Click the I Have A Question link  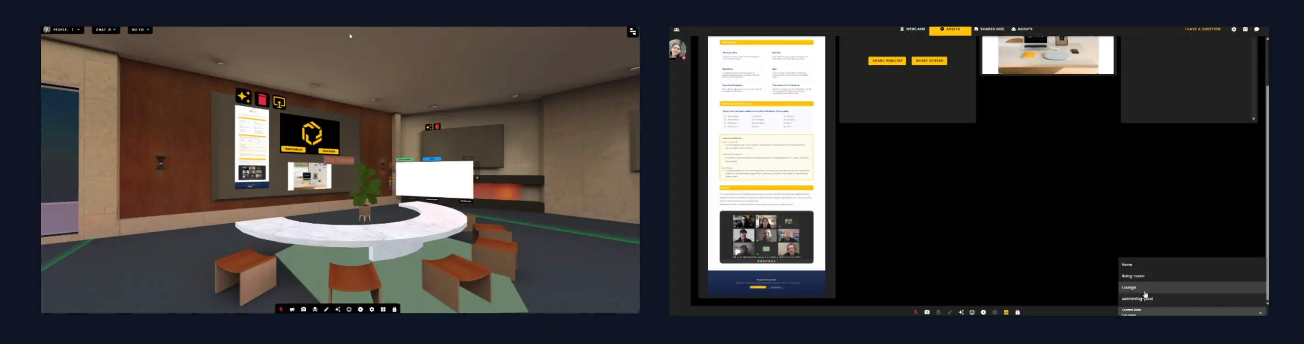point(1202,29)
